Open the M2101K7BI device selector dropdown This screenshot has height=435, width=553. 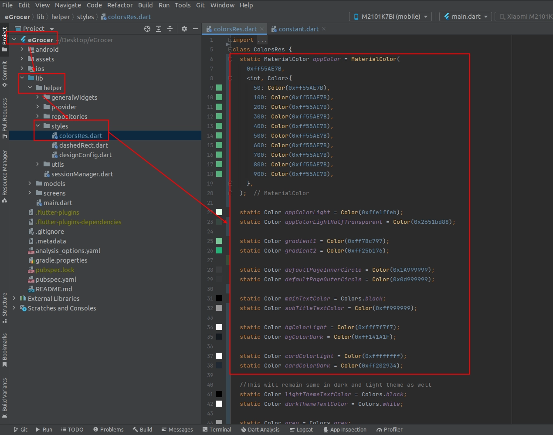coord(390,17)
